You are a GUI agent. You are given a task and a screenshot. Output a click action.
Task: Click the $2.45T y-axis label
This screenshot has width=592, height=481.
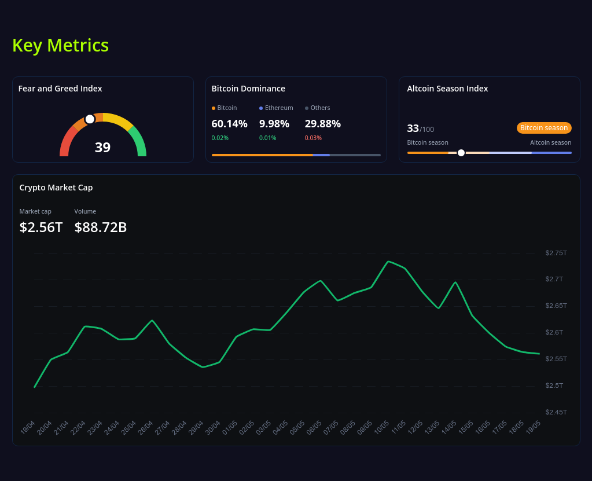tap(556, 412)
